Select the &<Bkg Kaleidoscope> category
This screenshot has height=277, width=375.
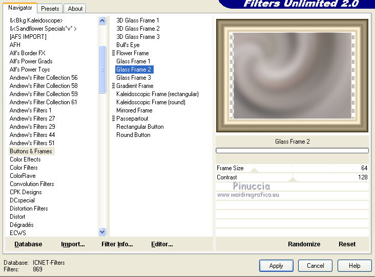coord(36,20)
